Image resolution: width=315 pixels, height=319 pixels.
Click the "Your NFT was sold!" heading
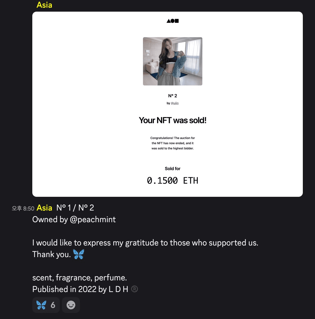point(173,120)
